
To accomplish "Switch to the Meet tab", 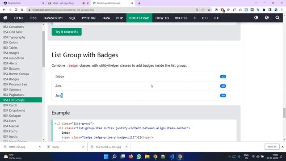I will tap(68, 3).
